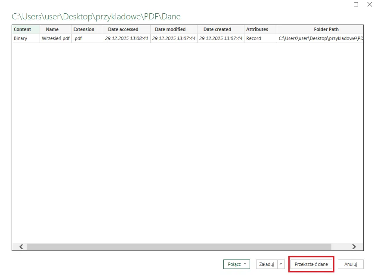Select the Folder Path column header

(320, 29)
